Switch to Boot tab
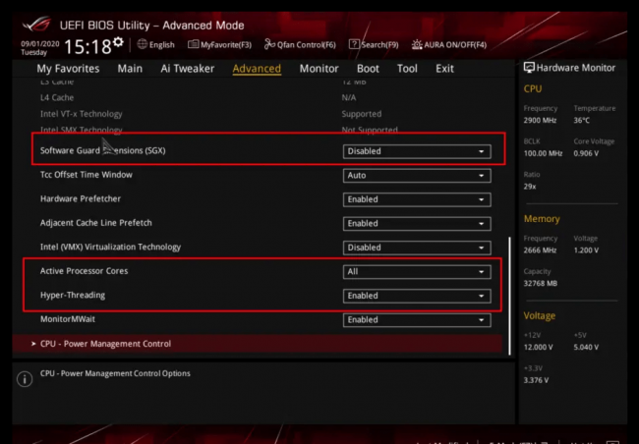The width and height of the screenshot is (639, 444). (x=368, y=69)
